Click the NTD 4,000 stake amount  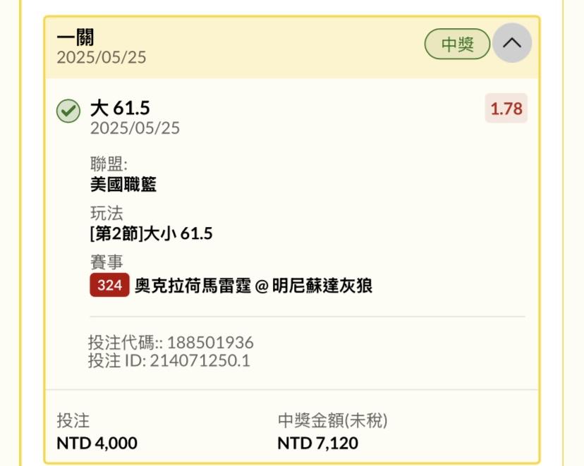[97, 443]
